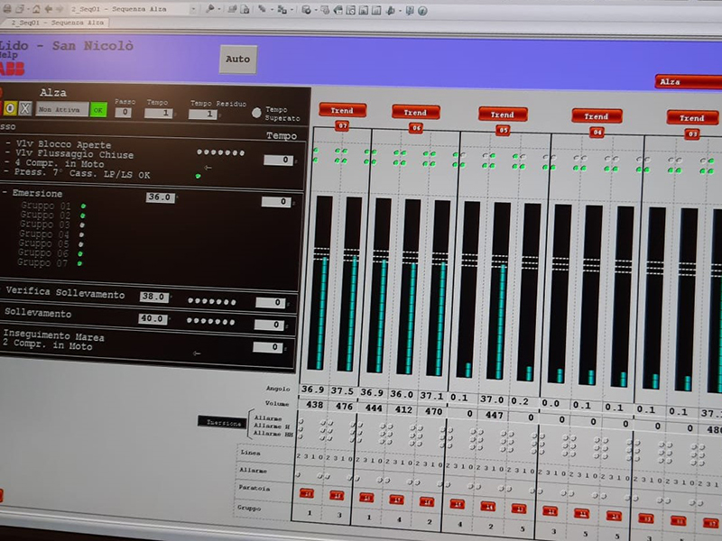Click the Tempo Superato indicator lamp
This screenshot has width=722, height=541.
[x=256, y=114]
